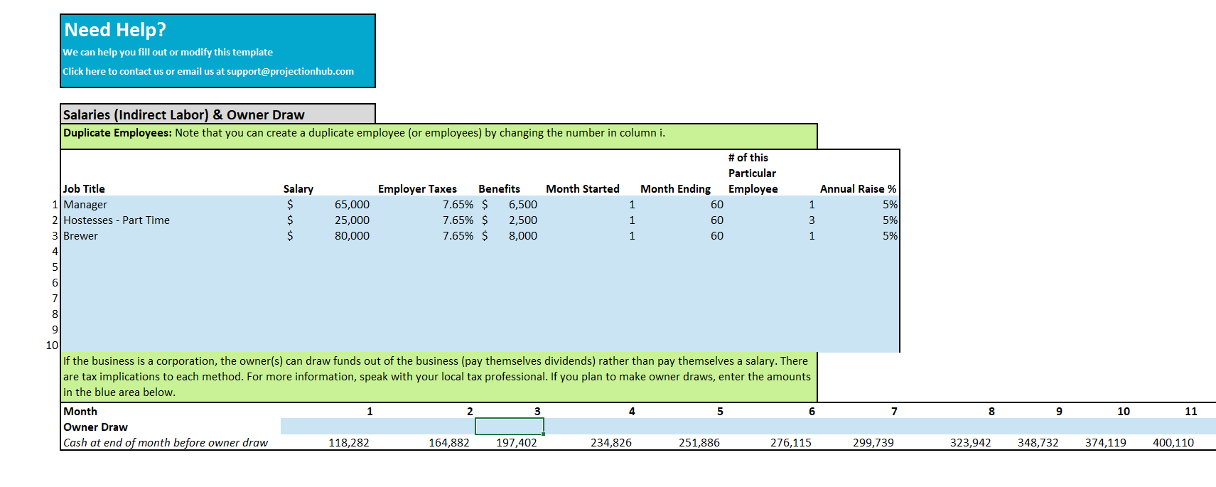Viewport: 1216px width, 487px height.
Task: Select the 'Manager' job title cell
Action: [171, 205]
